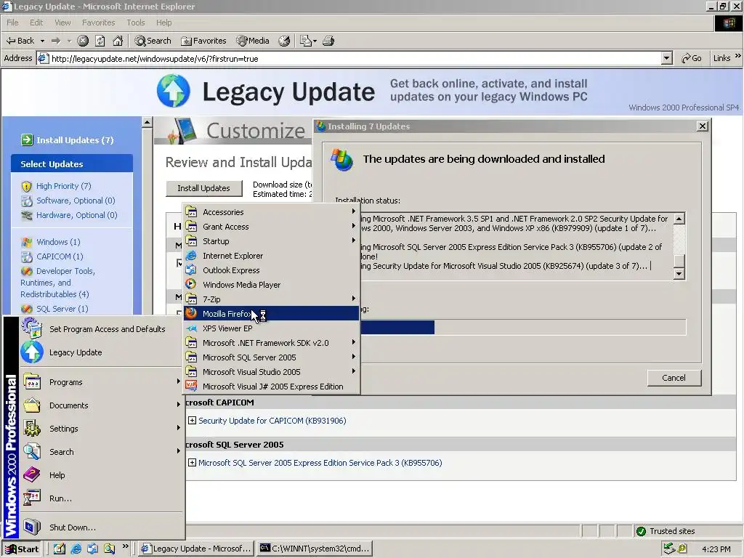Open the Windows (1) category link
The image size is (744, 558).
58,242
